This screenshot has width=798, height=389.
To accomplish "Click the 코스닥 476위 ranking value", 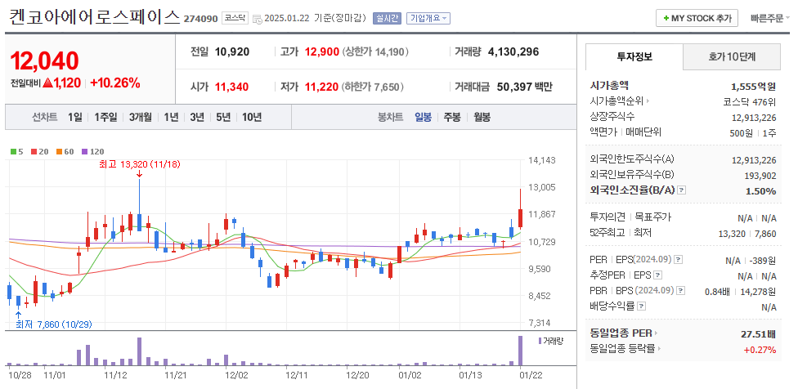I will [750, 101].
